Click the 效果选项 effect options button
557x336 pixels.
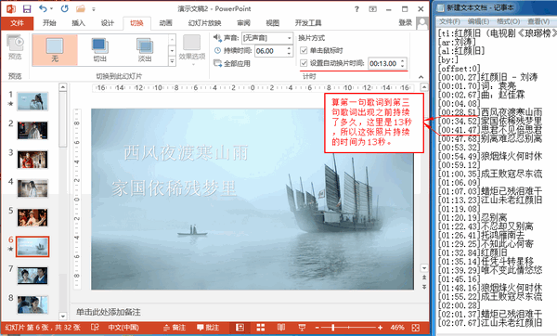(192, 50)
